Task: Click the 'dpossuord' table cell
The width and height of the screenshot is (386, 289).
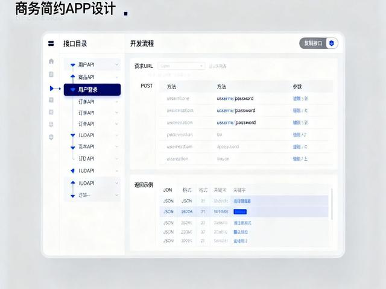Action: 228,147
